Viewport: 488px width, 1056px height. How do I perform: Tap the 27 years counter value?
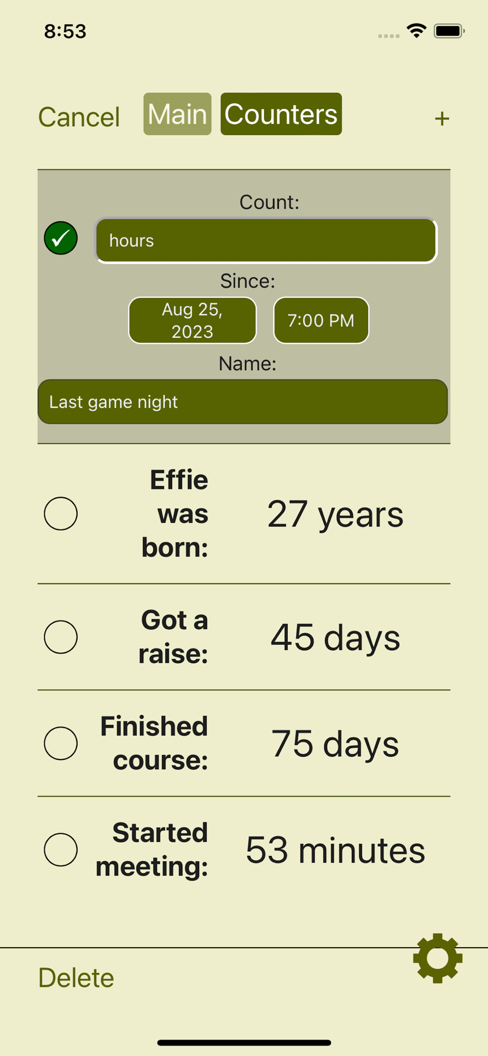point(335,514)
